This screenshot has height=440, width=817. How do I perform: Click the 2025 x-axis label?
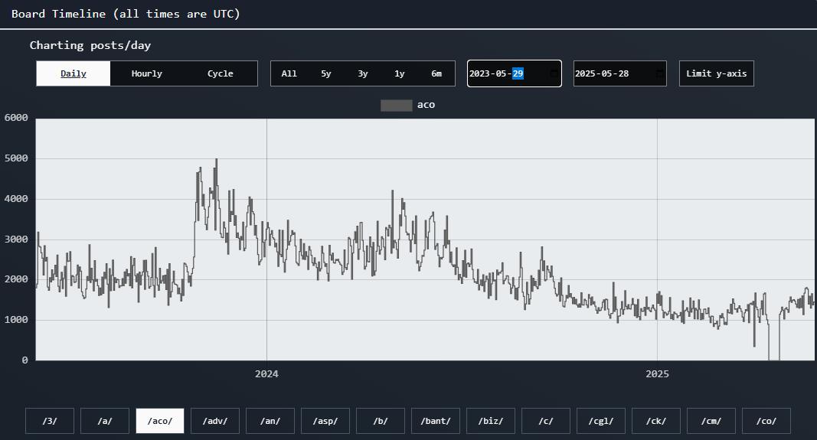657,374
